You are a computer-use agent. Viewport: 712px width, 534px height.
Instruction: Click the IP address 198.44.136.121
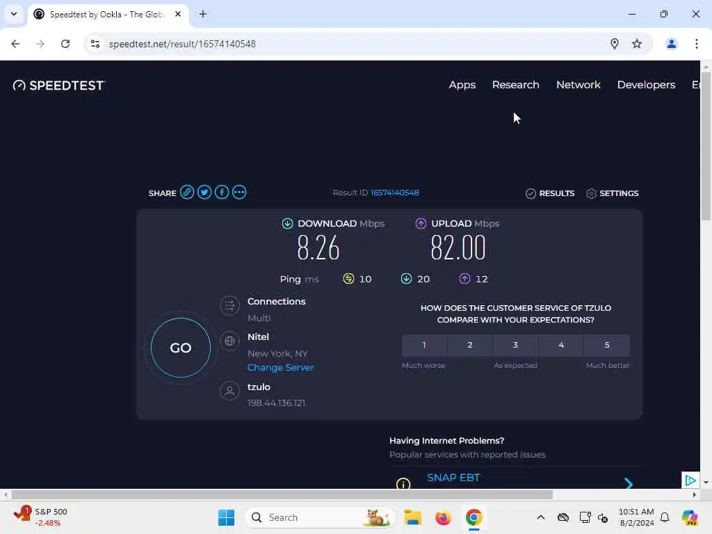point(276,403)
